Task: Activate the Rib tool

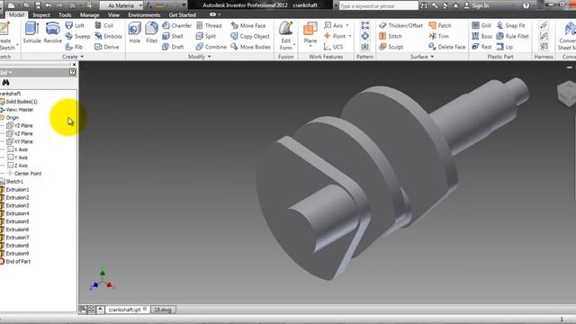Action: coord(74,47)
